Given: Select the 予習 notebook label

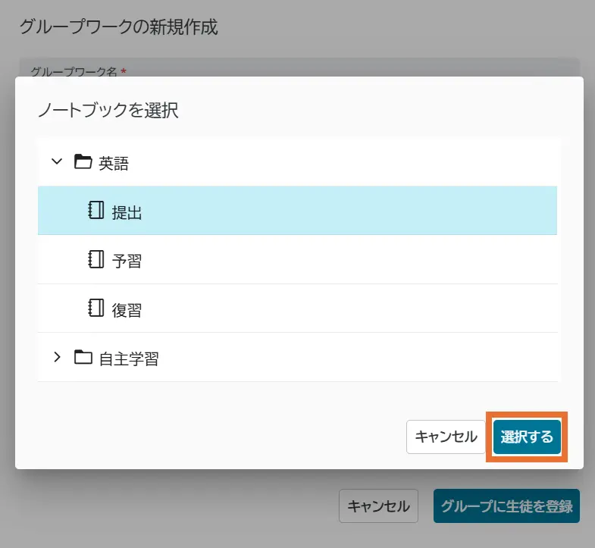Looking at the screenshot, I should click(127, 261).
